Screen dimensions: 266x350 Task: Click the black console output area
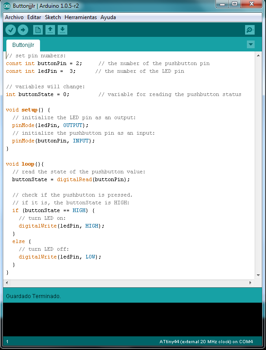coord(132,320)
